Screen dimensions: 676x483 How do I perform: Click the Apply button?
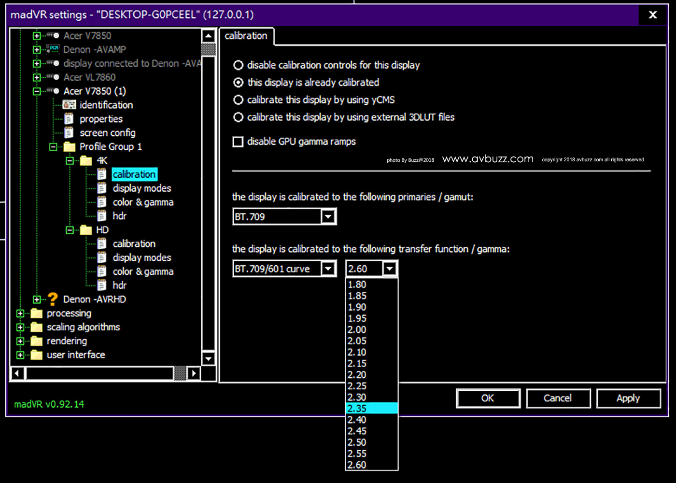click(x=628, y=398)
